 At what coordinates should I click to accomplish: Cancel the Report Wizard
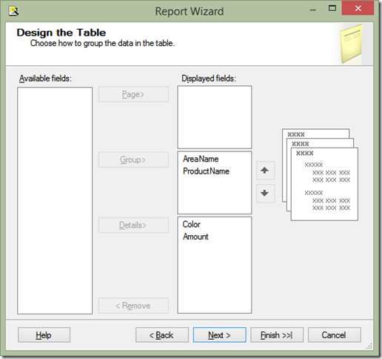tap(335, 335)
